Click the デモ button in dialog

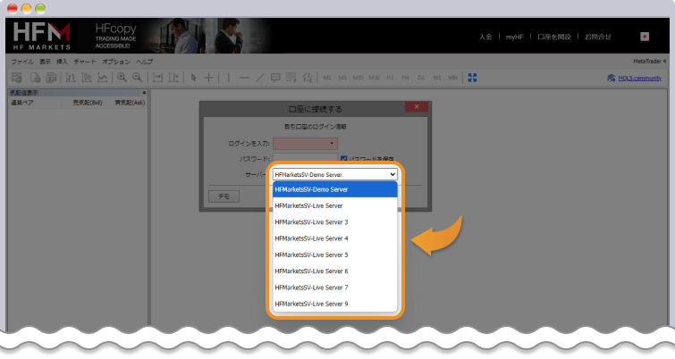tap(224, 196)
